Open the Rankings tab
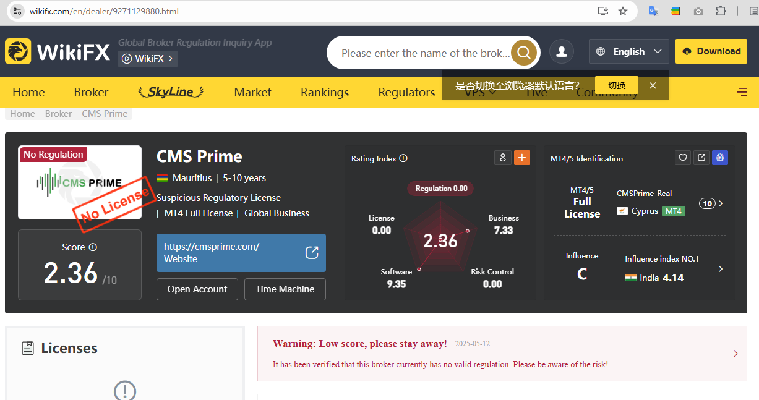The image size is (759, 400). pos(325,92)
